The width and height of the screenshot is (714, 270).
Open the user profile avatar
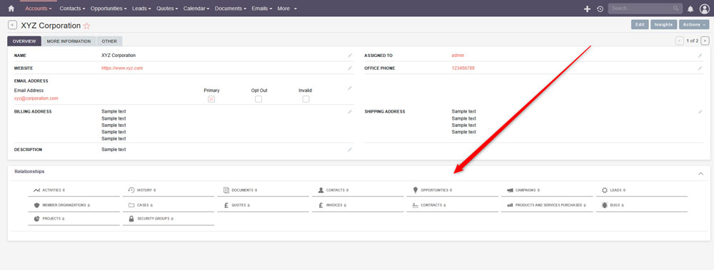click(705, 9)
